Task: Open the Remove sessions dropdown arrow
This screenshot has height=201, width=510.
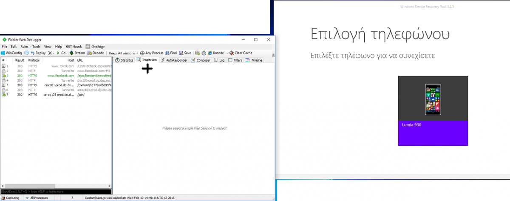Action: tap(54, 53)
